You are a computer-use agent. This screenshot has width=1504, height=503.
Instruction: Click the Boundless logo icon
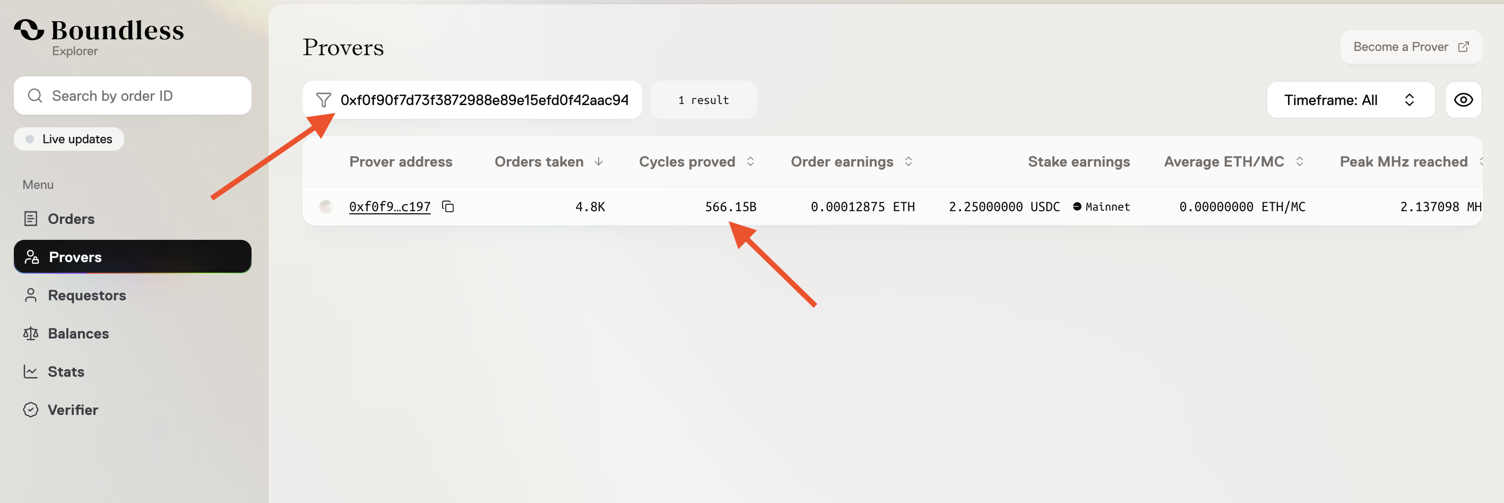pos(29,30)
